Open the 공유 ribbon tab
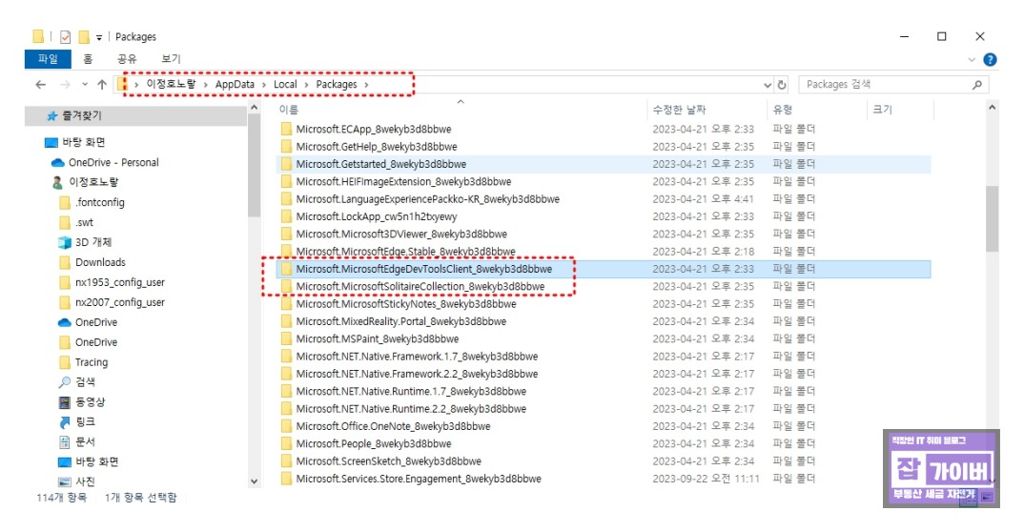 pyautogui.click(x=127, y=59)
